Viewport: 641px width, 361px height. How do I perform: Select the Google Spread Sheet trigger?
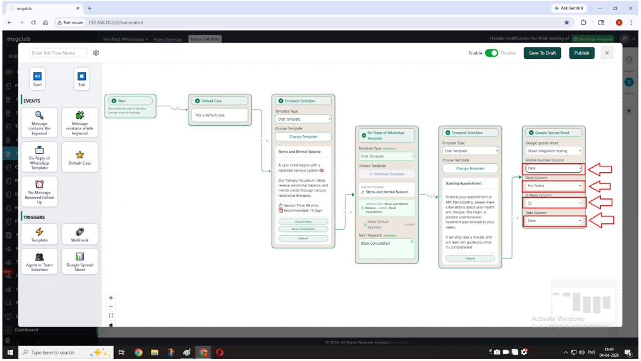coord(79,261)
